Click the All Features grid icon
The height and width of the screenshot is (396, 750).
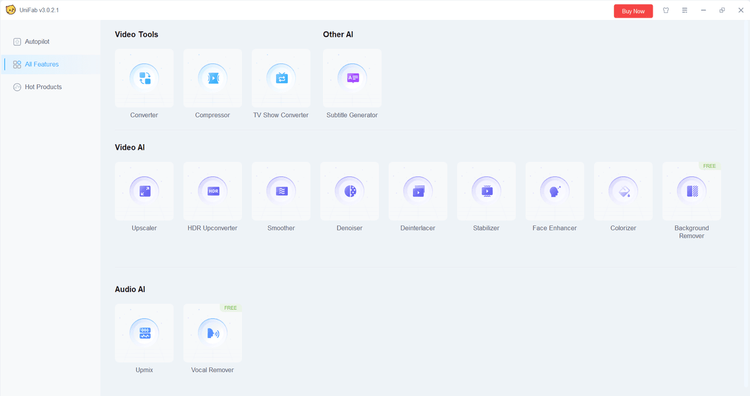point(17,64)
